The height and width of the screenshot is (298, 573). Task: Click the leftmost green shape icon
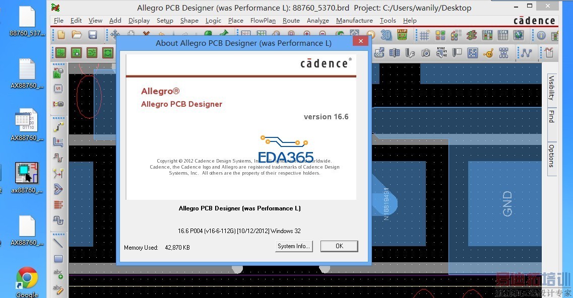(x=60, y=53)
